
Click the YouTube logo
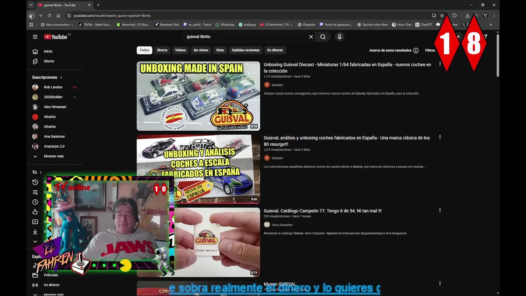pos(56,37)
